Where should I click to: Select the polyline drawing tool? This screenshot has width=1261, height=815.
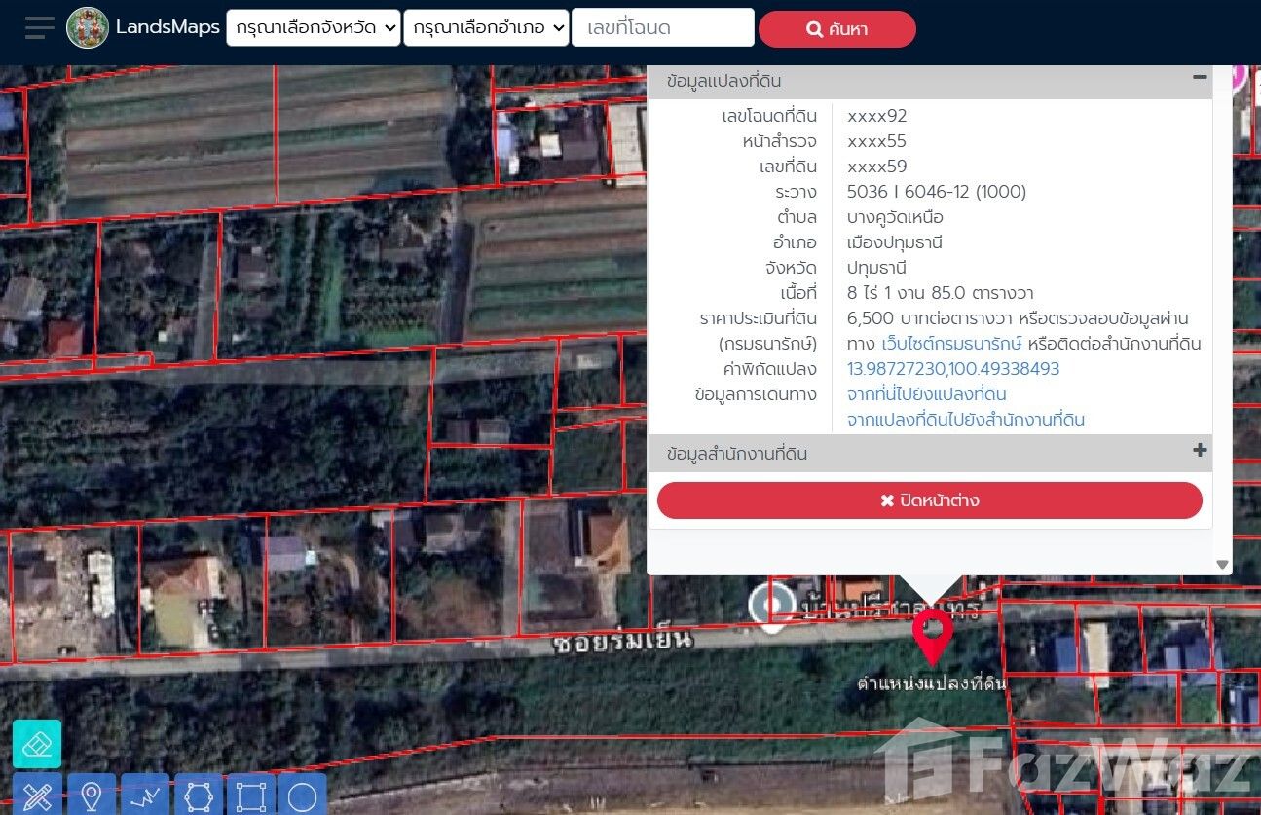[144, 796]
